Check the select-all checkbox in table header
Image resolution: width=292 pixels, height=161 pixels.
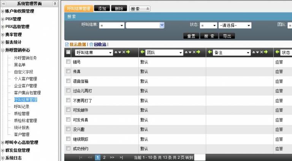coord(68,52)
